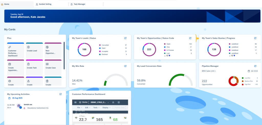Go to previous legend page in Sales Quotes card

[230, 56]
